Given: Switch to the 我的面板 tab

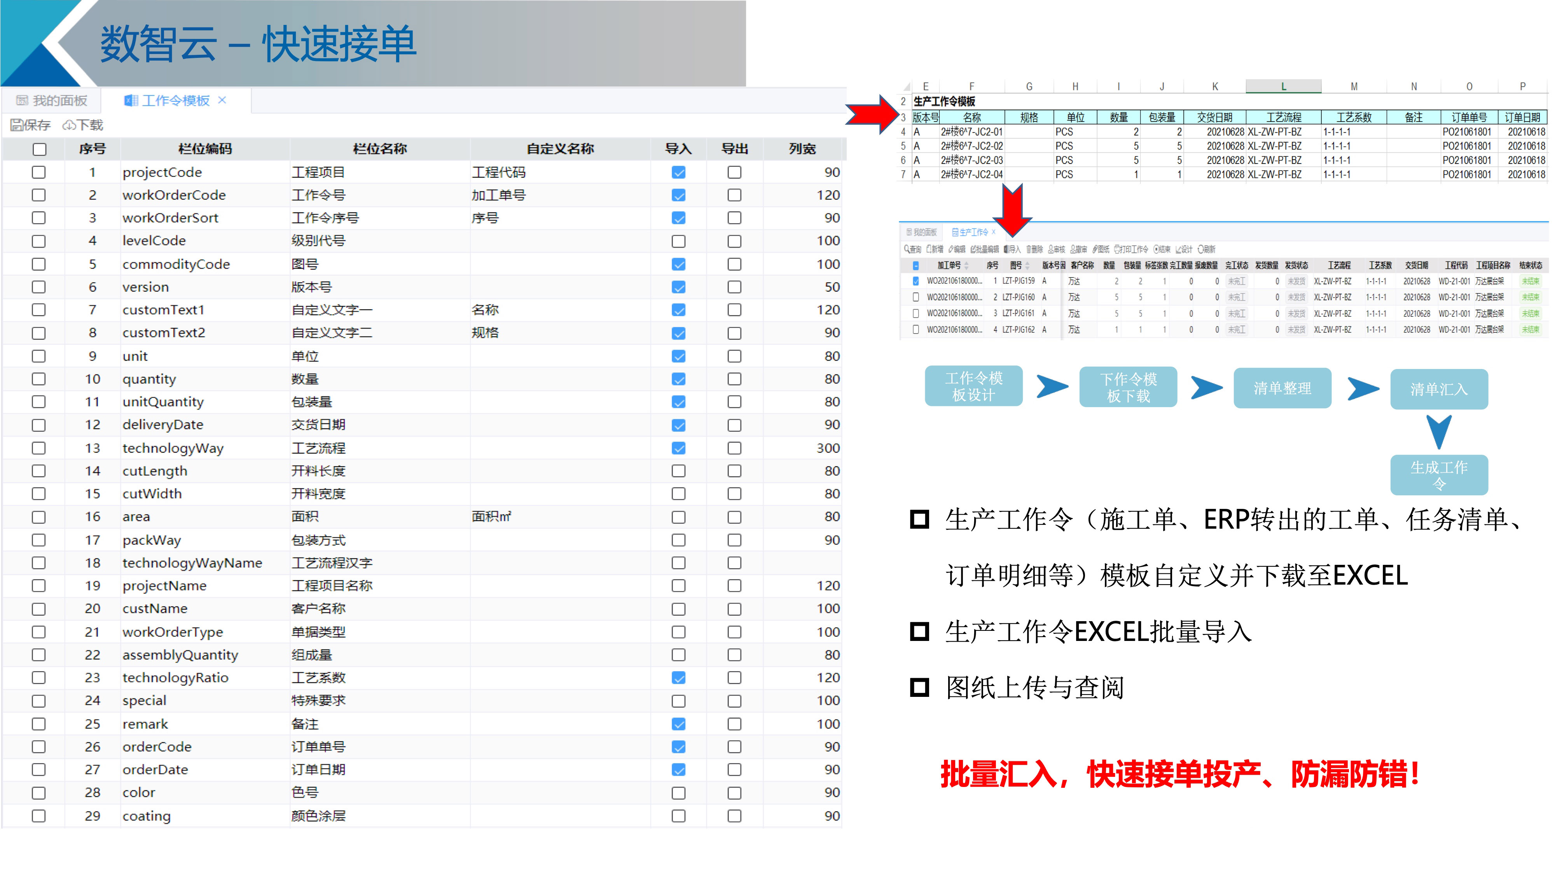Looking at the screenshot, I should (x=52, y=101).
